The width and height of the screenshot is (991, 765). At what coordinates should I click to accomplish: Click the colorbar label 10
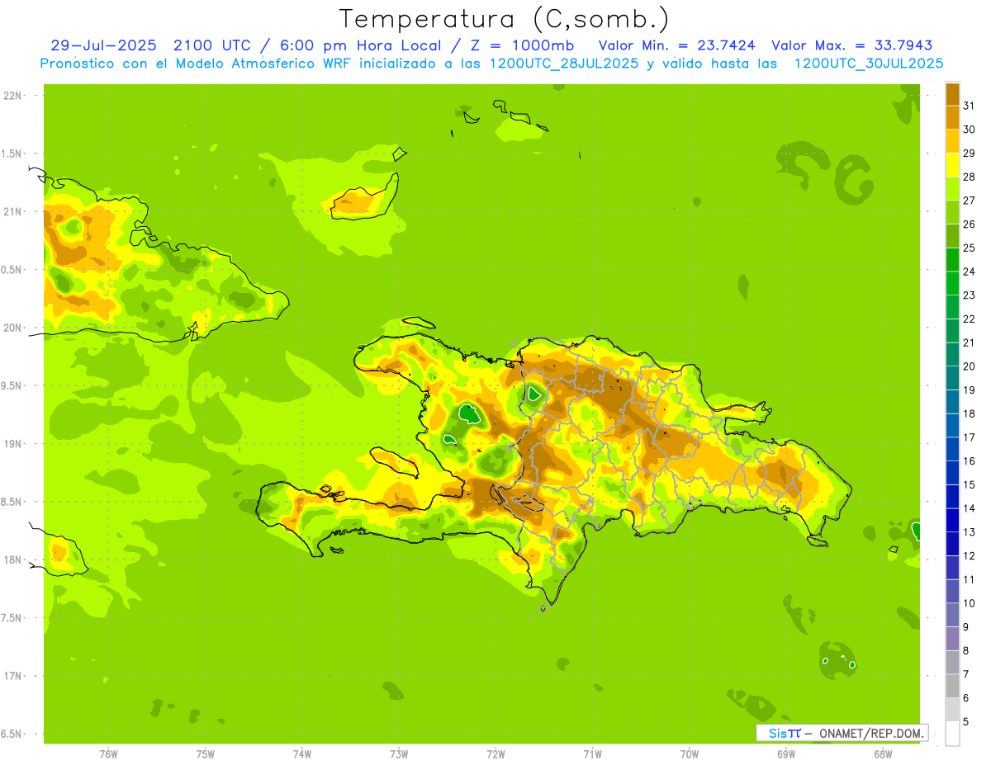[969, 603]
